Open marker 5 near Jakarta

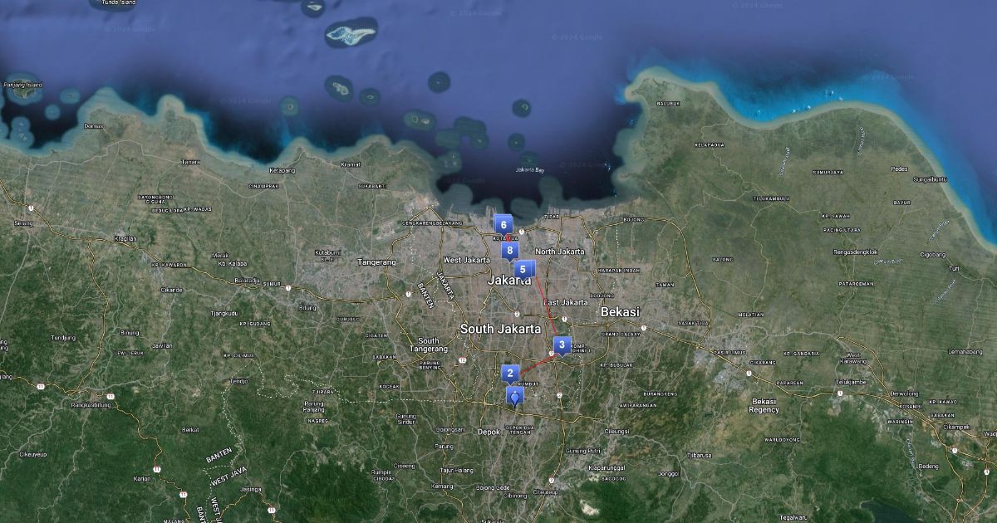pyautogui.click(x=523, y=269)
